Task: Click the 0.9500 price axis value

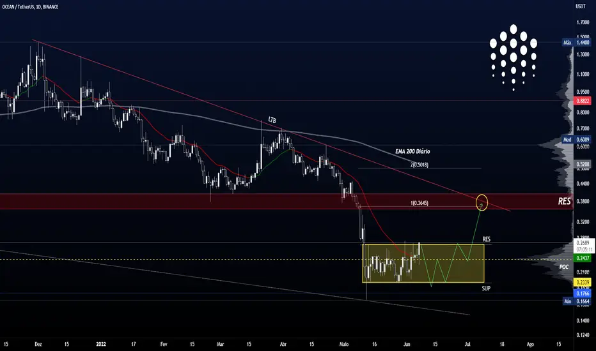Action: (x=583, y=92)
